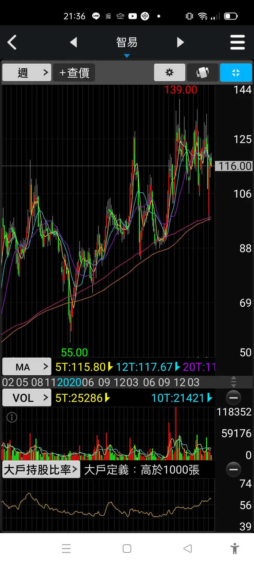Switch to next stock with right triangle
Image resolution: width=254 pixels, height=564 pixels.
click(180, 43)
